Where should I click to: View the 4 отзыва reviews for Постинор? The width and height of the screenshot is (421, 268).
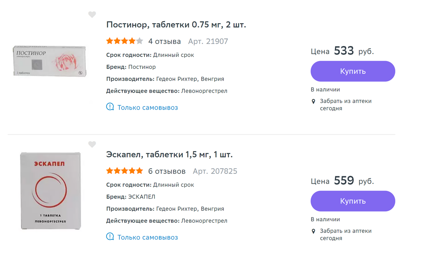tap(165, 41)
